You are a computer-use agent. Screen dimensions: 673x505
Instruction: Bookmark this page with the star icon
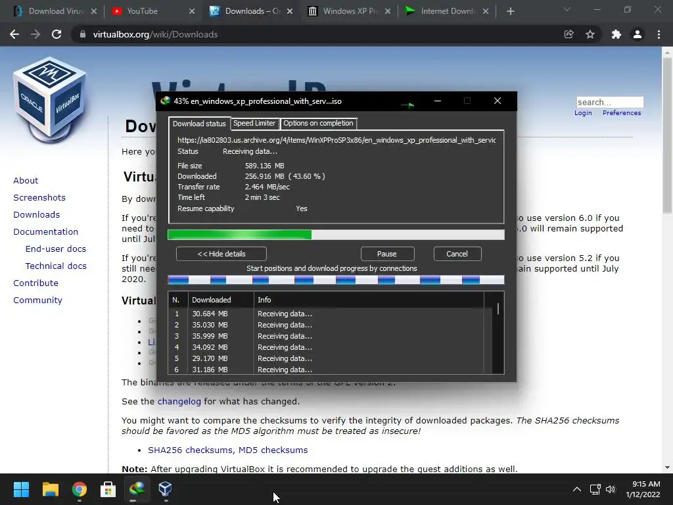590,34
